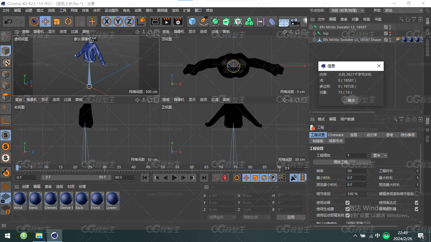Open the keyframe options gear icon
This screenshot has height=242, width=431.
(237, 178)
